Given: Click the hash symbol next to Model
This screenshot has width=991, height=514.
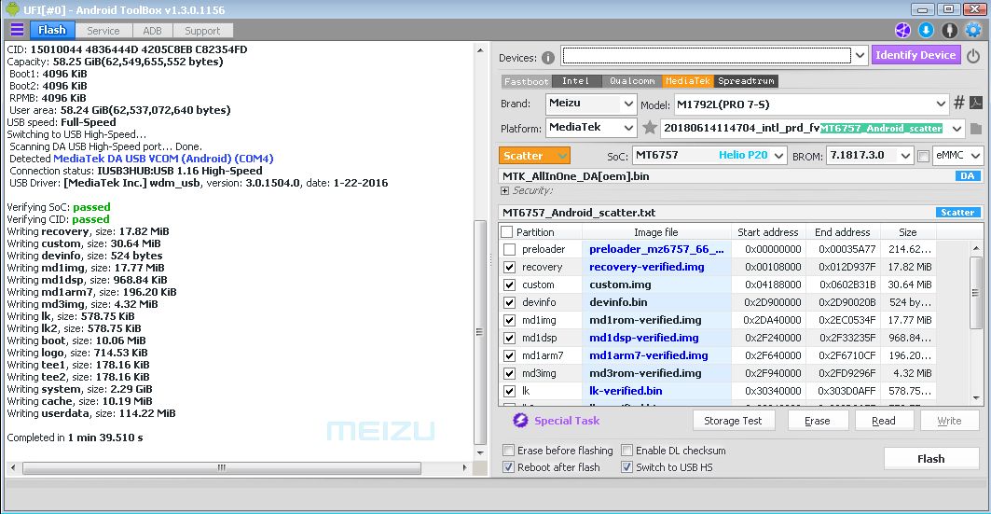Looking at the screenshot, I should (958, 103).
